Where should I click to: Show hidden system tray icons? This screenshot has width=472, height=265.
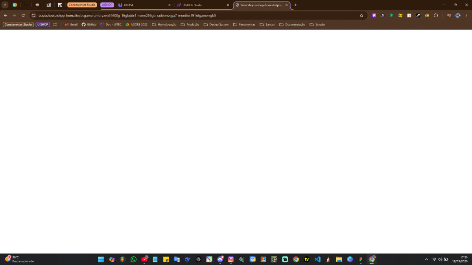(x=426, y=260)
